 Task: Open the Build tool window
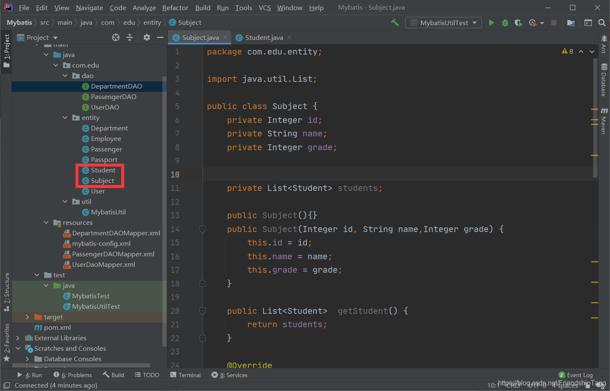(113, 375)
